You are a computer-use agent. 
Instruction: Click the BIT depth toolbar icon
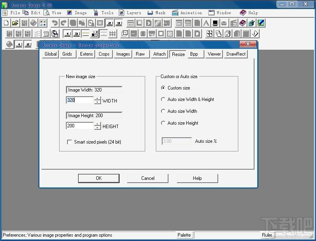(x=152, y=34)
